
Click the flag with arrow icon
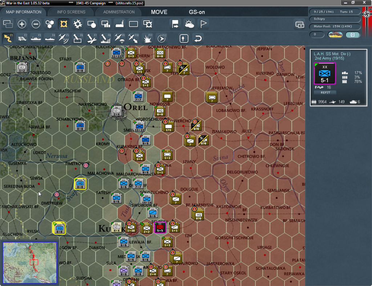coord(175,24)
